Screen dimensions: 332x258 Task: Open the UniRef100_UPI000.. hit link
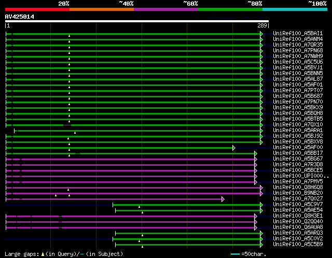[x=300, y=176]
